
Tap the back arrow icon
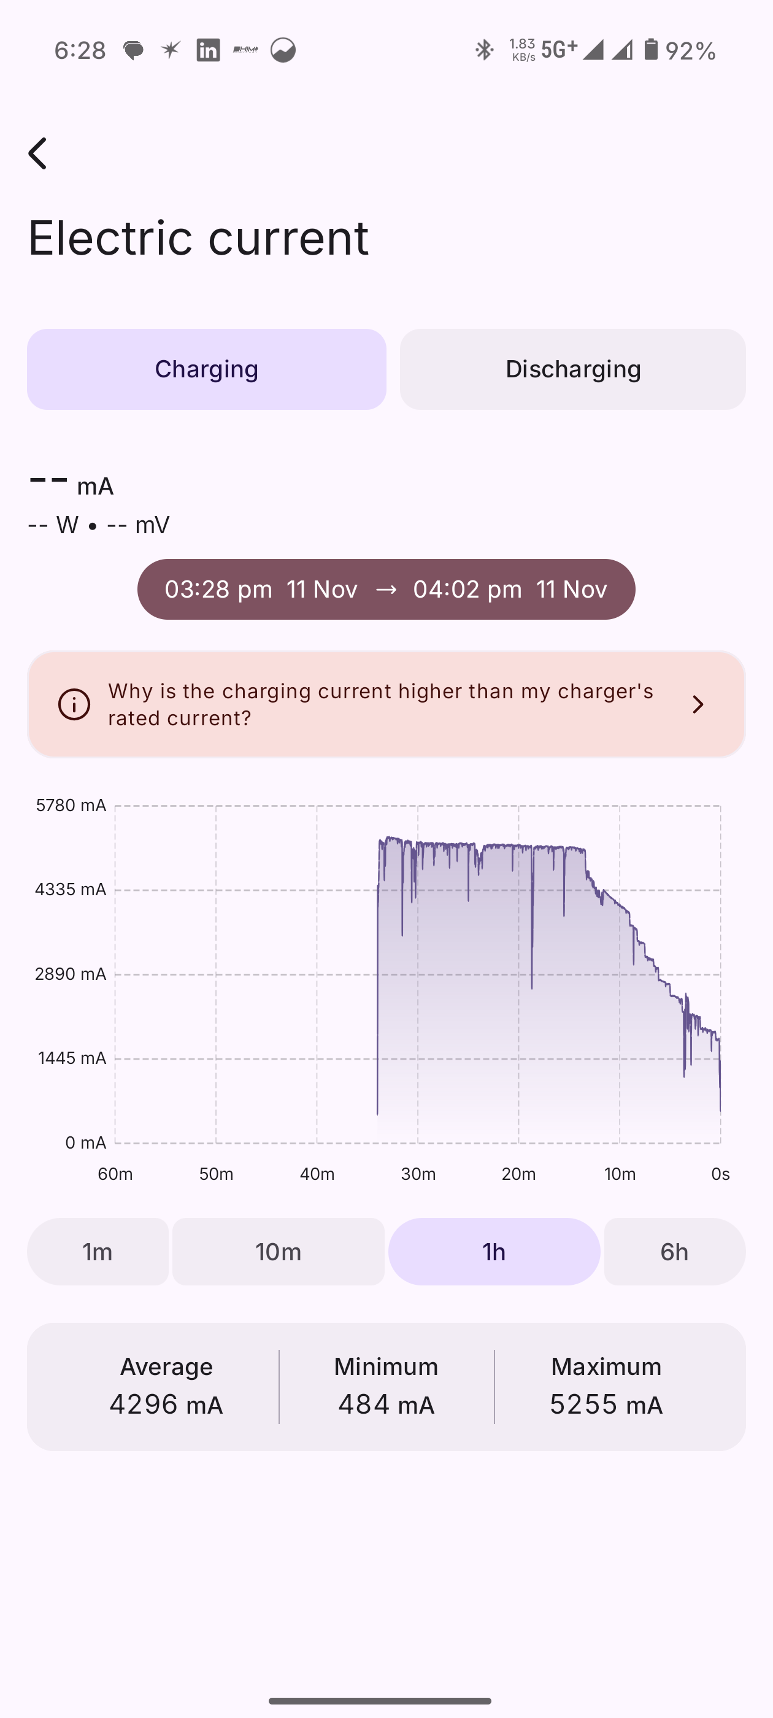click(38, 153)
